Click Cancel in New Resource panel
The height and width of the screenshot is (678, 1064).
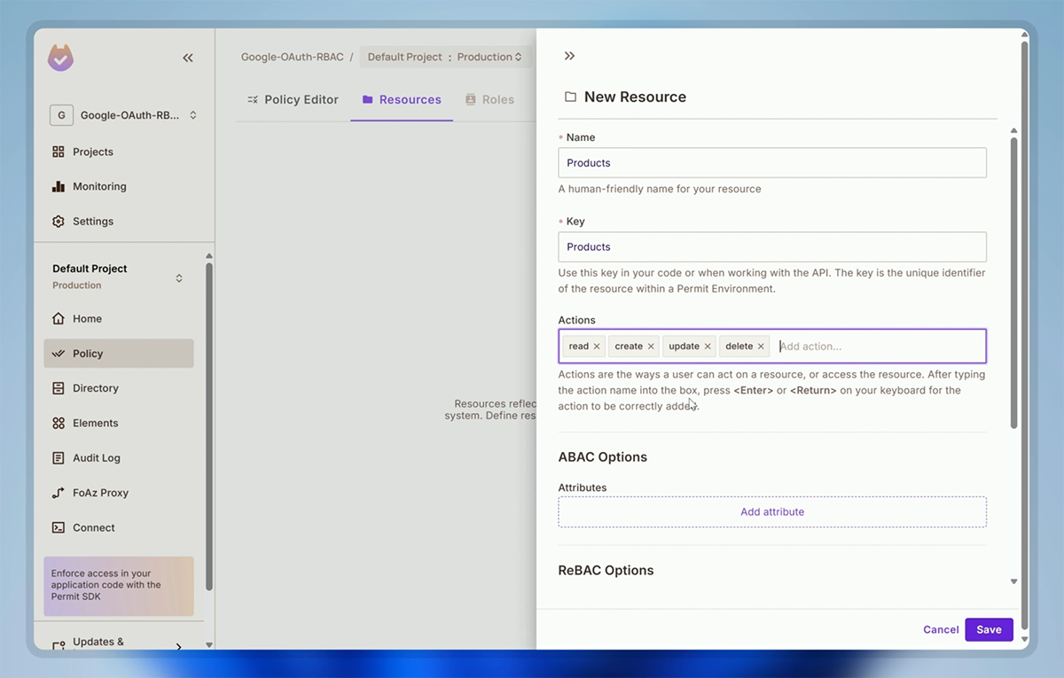pyautogui.click(x=941, y=629)
